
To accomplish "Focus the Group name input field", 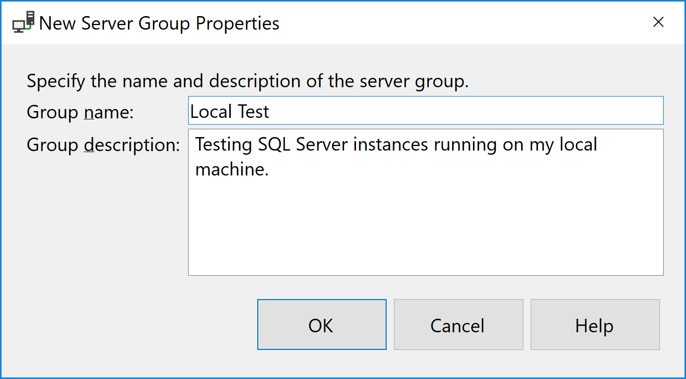I will click(425, 111).
